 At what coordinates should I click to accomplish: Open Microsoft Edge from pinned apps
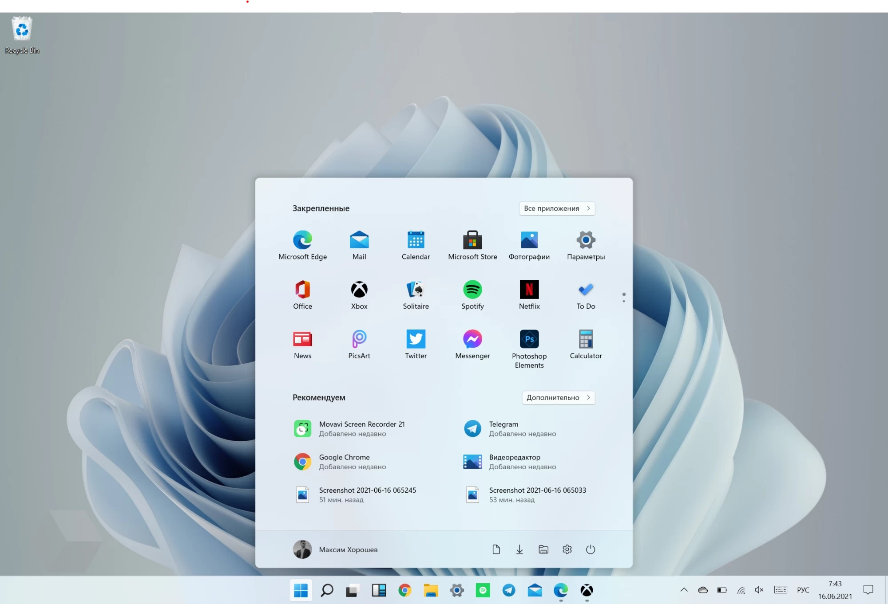[302, 245]
